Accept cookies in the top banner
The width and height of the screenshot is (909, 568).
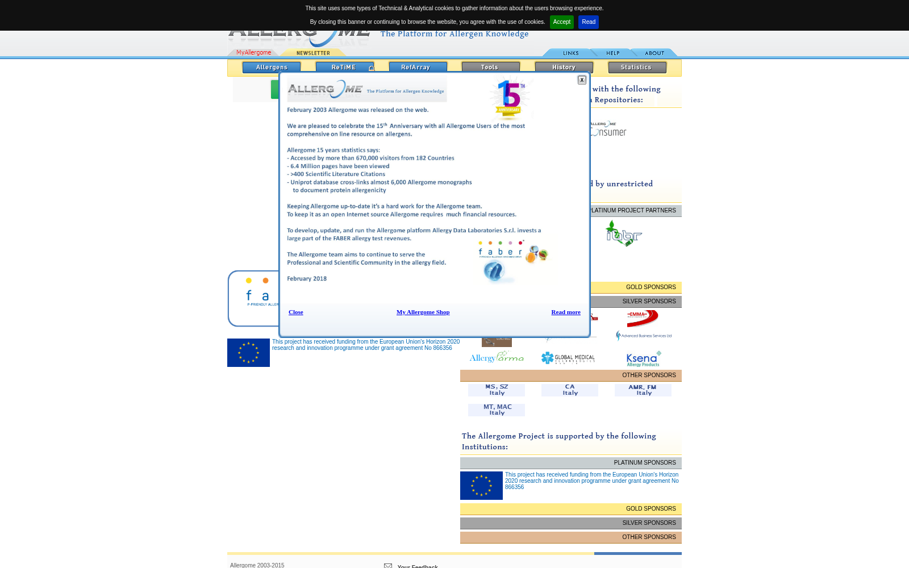pyautogui.click(x=561, y=22)
